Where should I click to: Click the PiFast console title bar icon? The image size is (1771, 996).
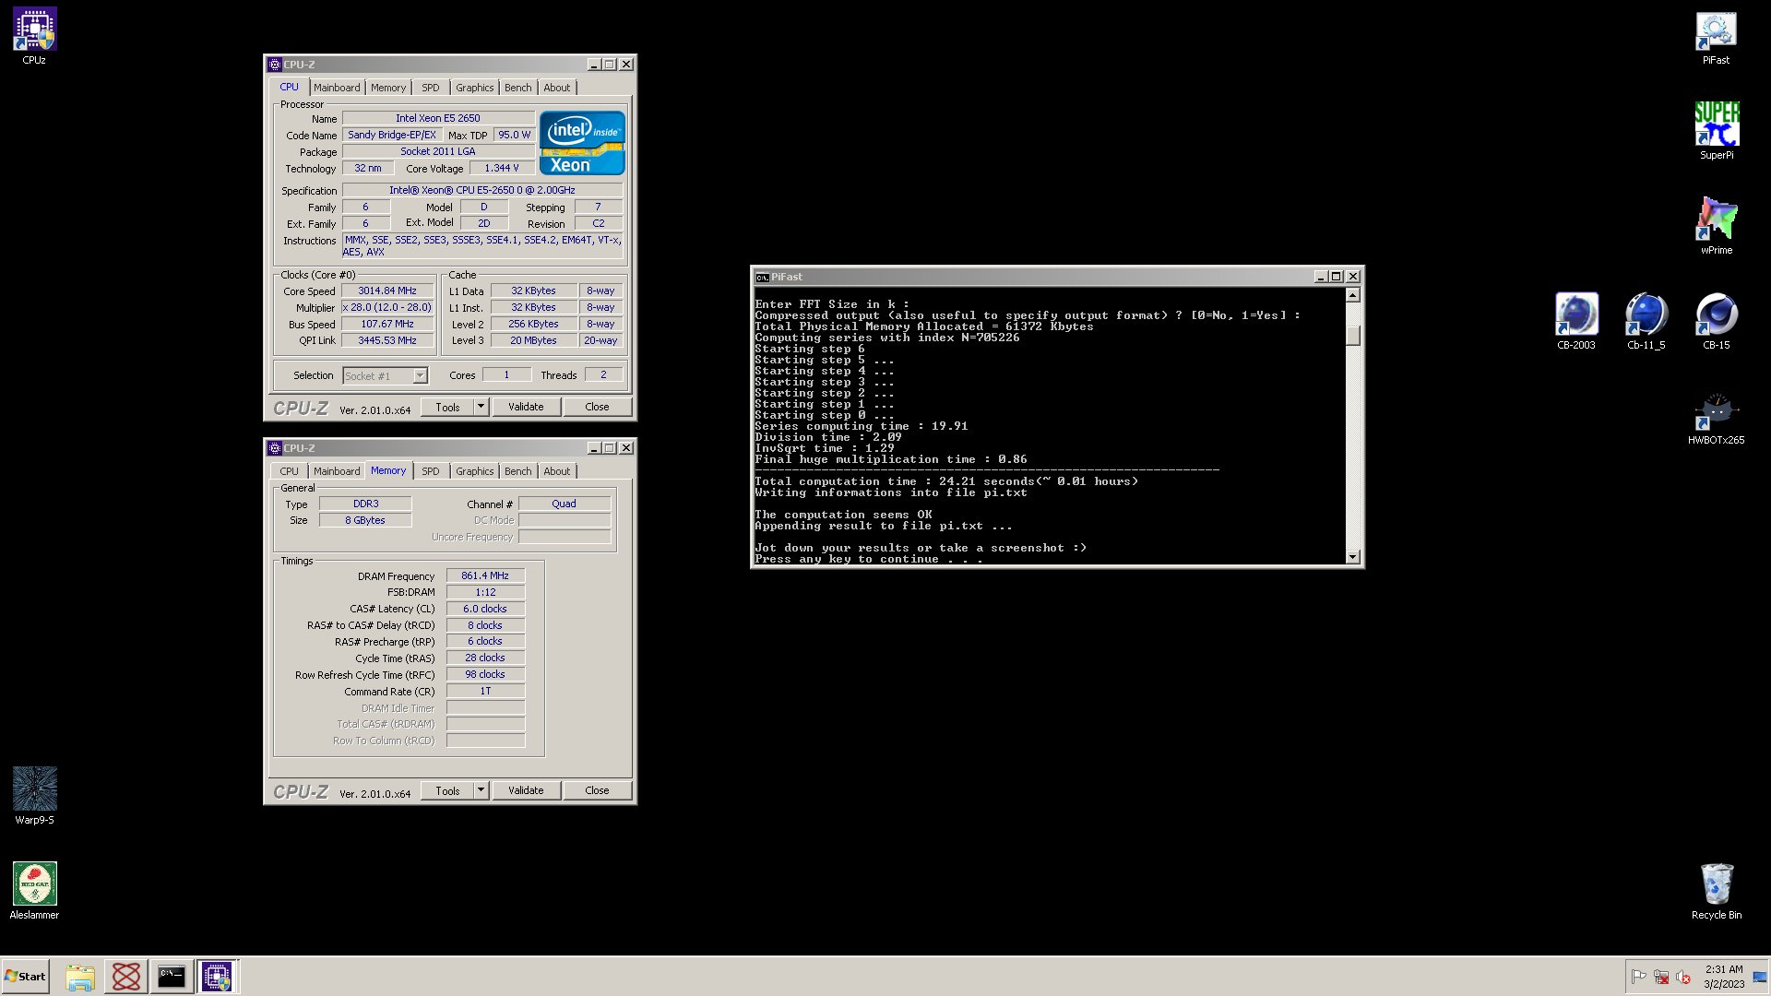[762, 277]
